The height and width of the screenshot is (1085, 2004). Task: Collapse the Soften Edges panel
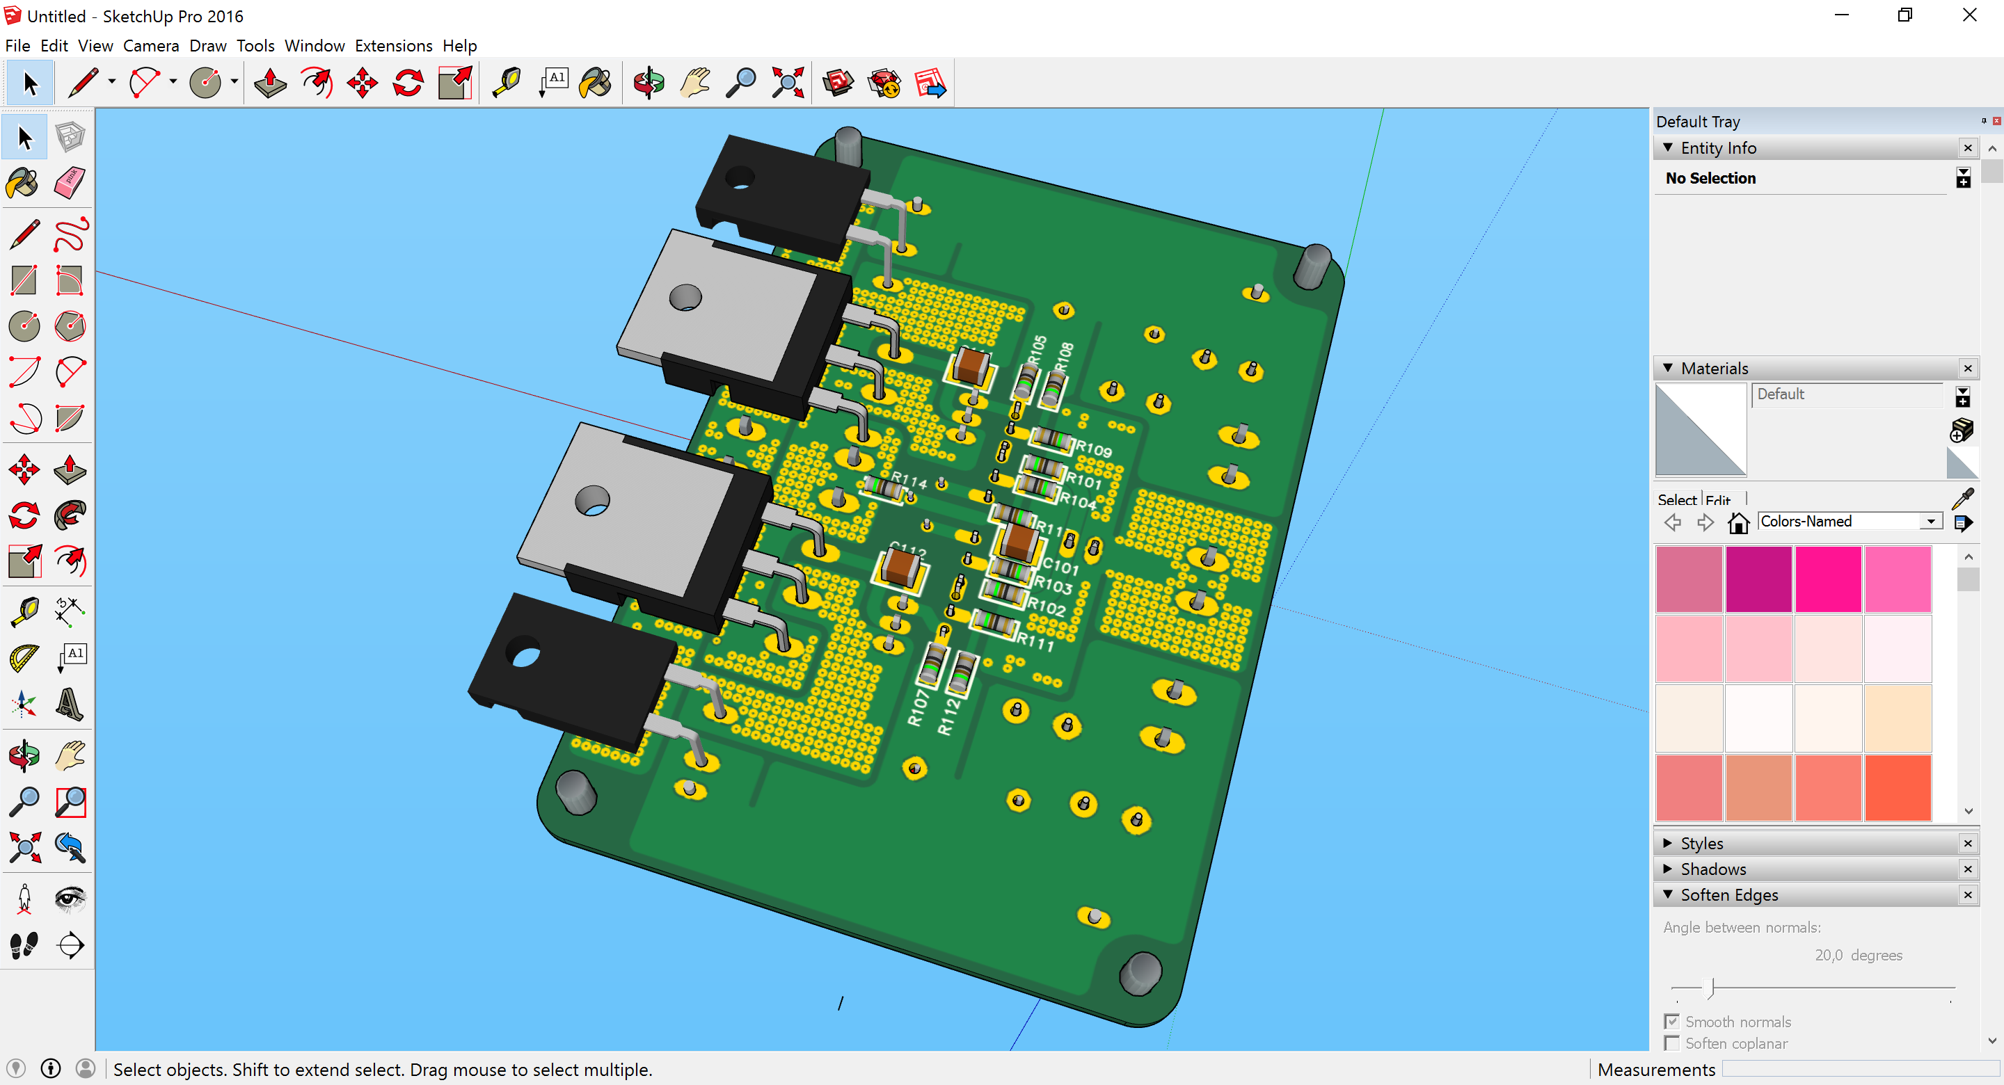click(1668, 894)
